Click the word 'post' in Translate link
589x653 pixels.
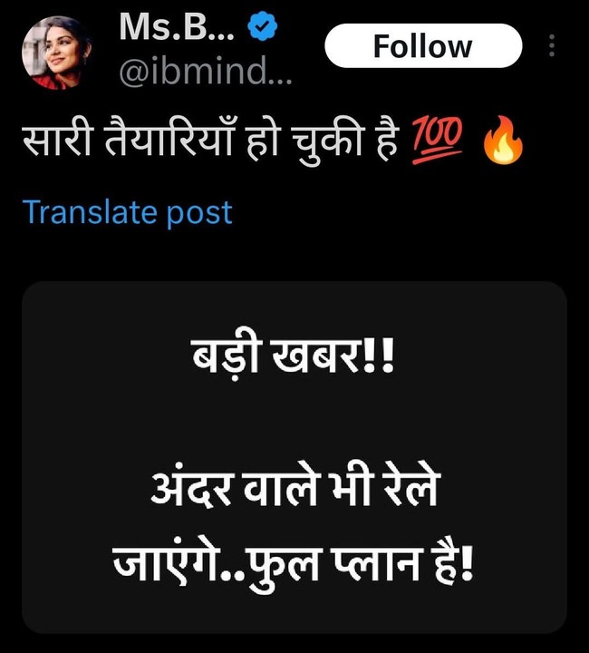pos(199,214)
